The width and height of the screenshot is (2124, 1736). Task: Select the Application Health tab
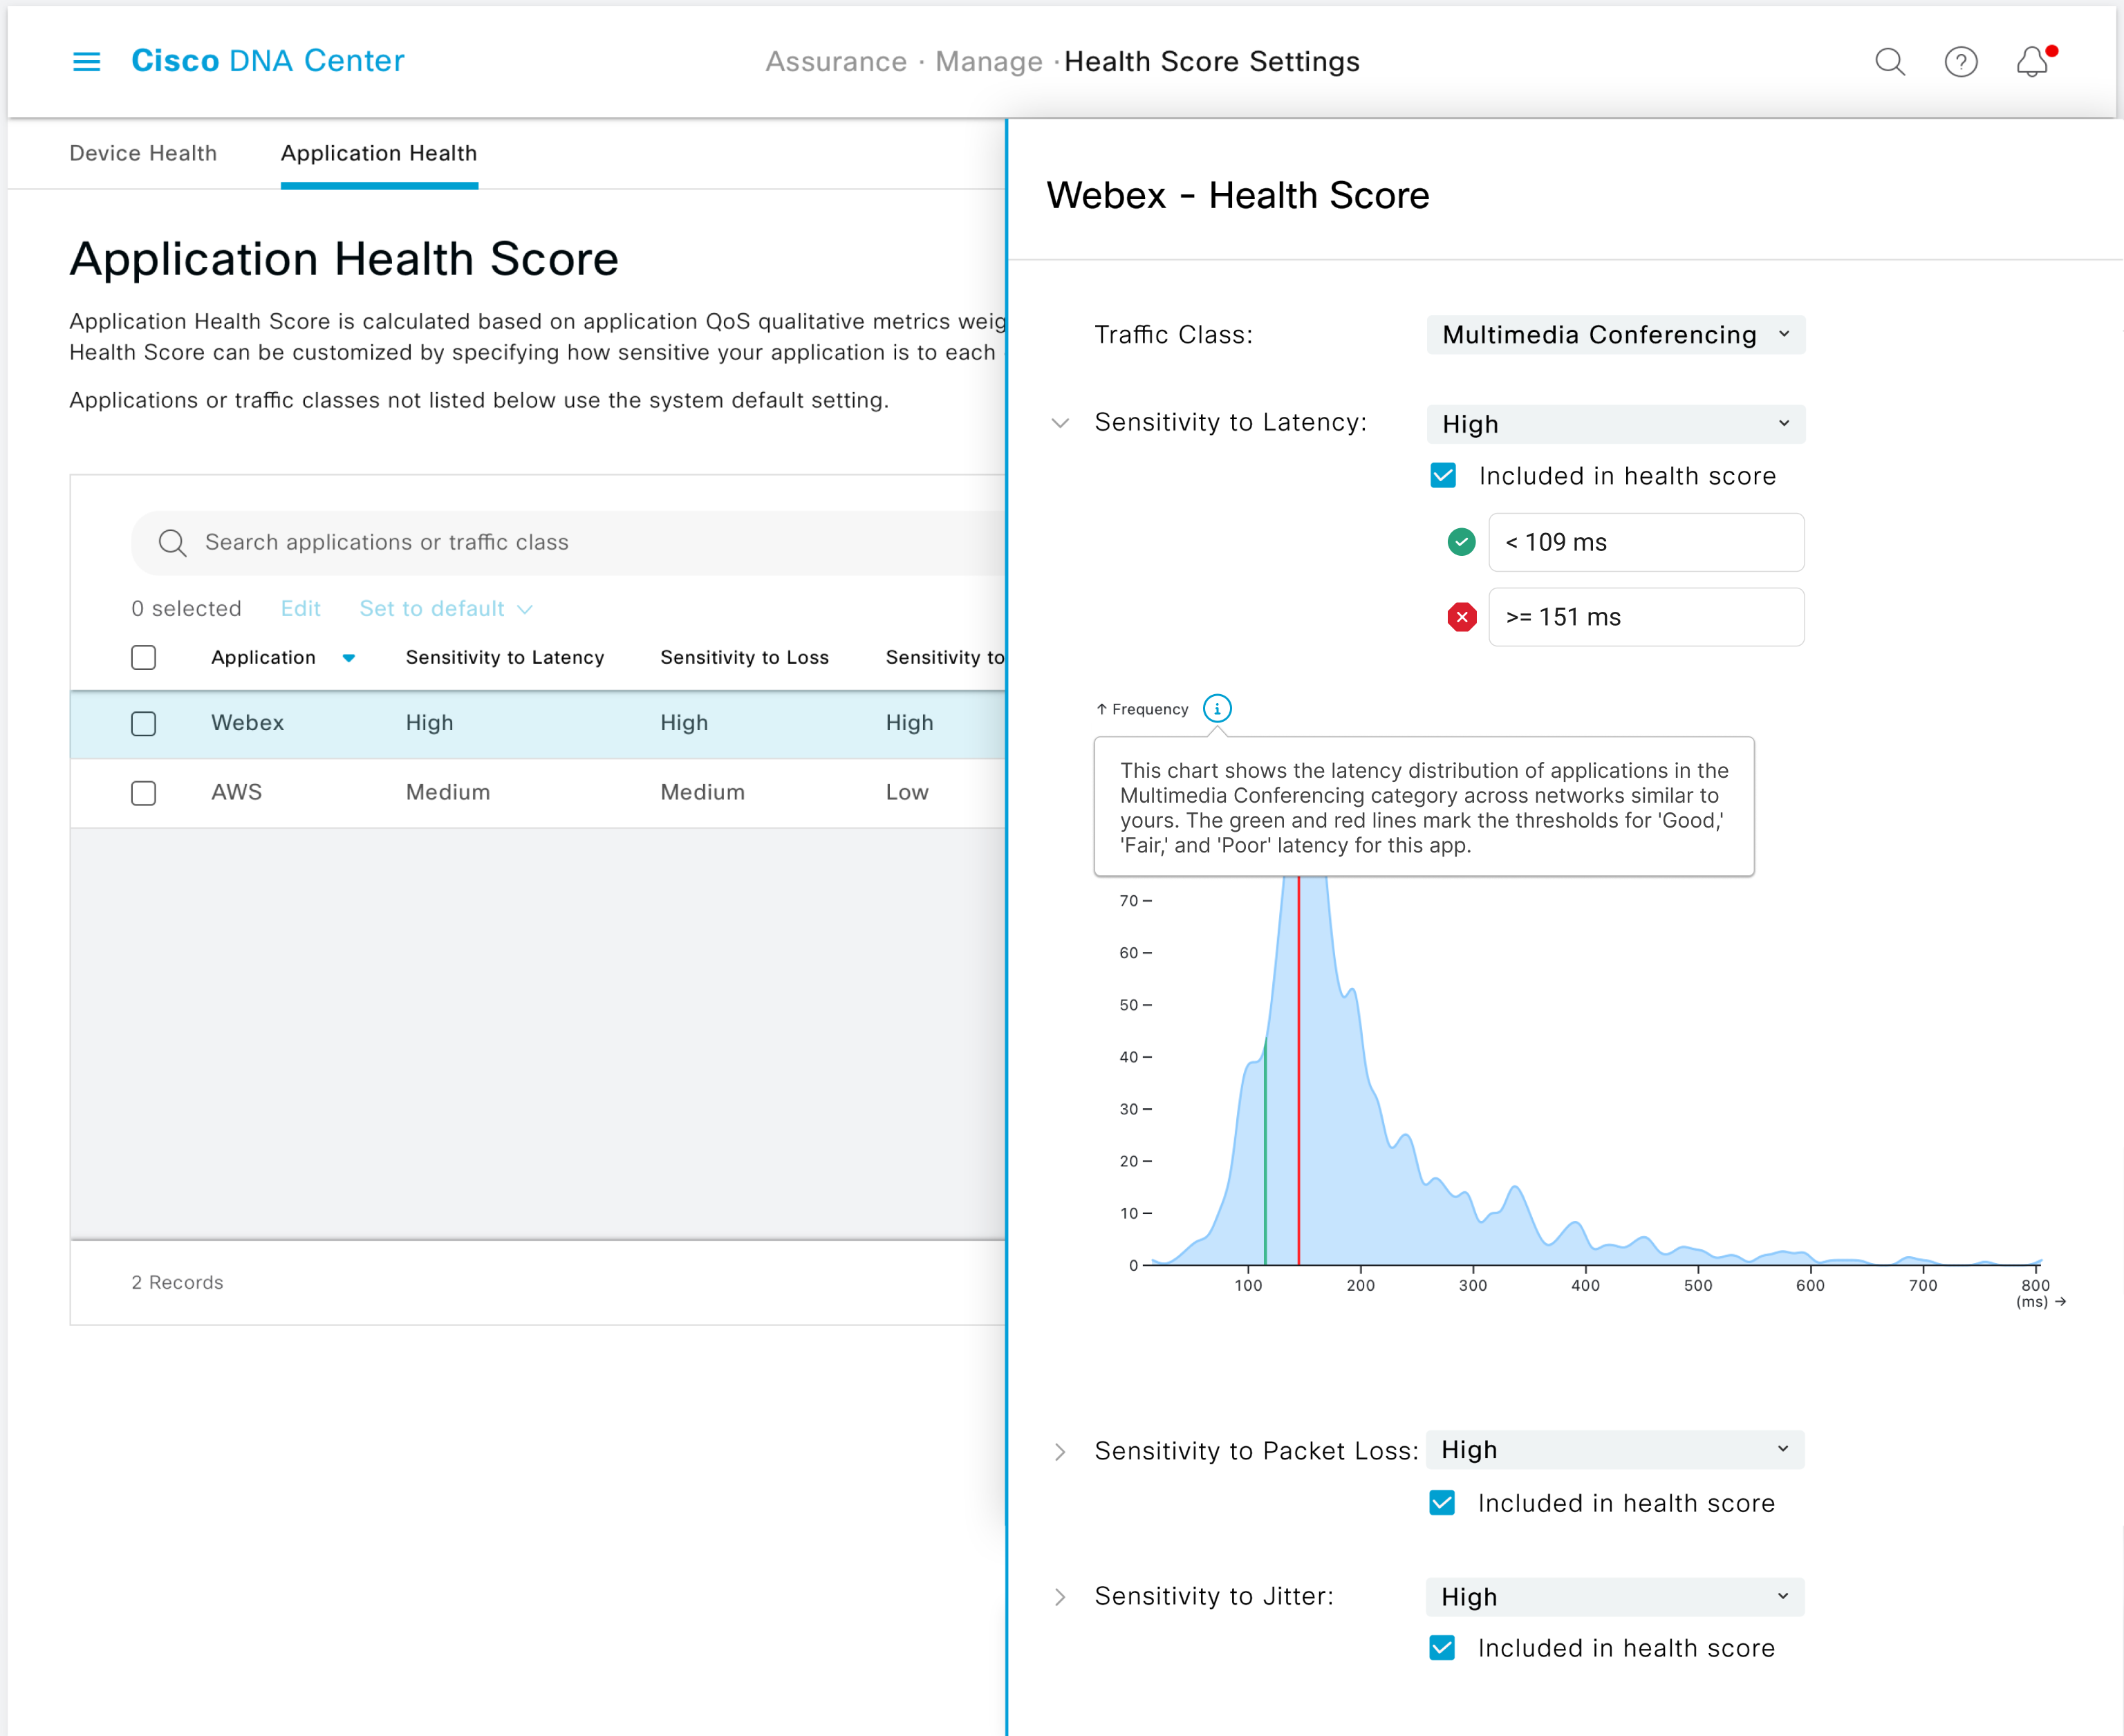point(379,153)
